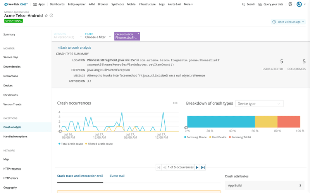
Task: Click the Search magnifier icon
Action: tap(243, 4)
